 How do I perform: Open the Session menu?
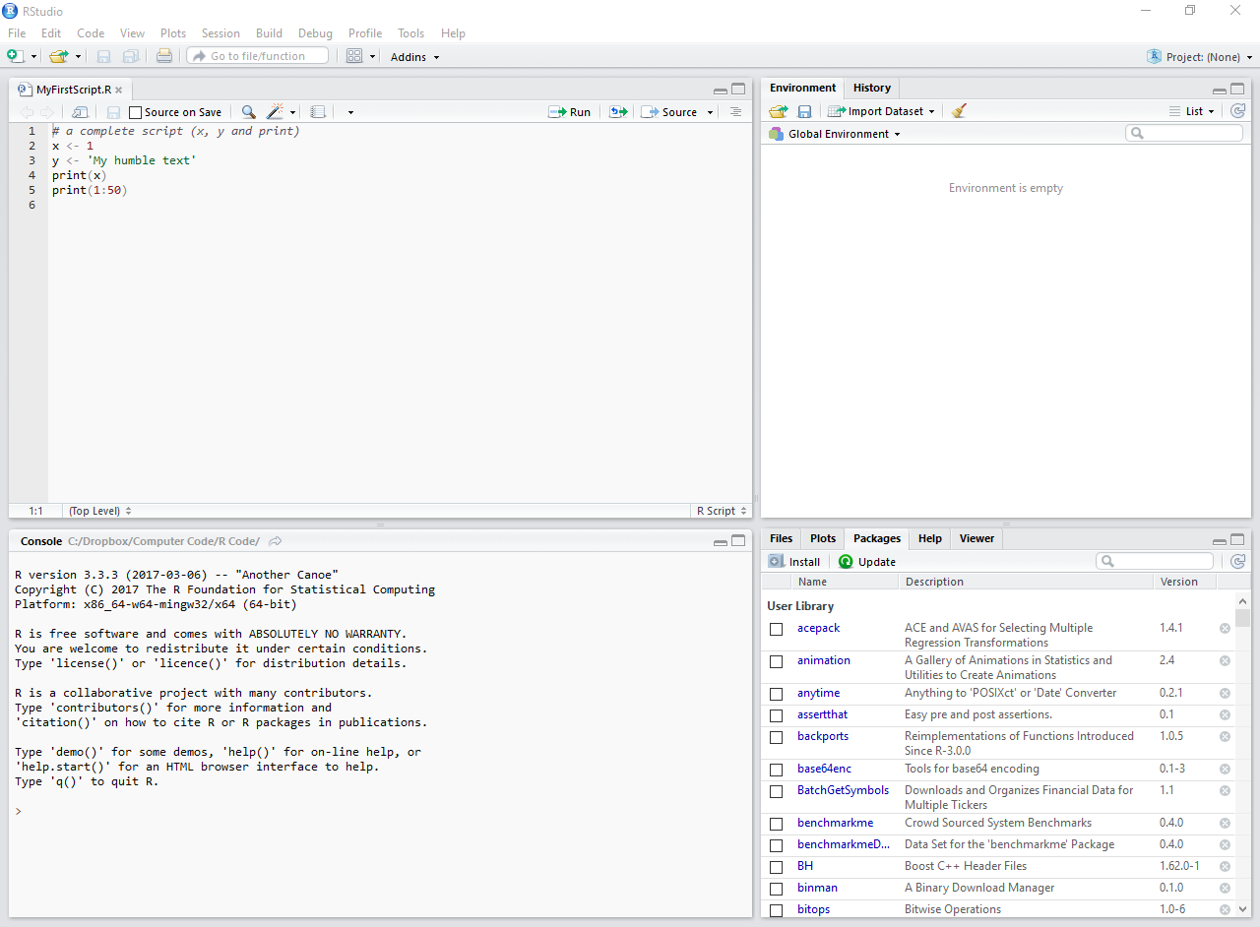pyautogui.click(x=220, y=33)
